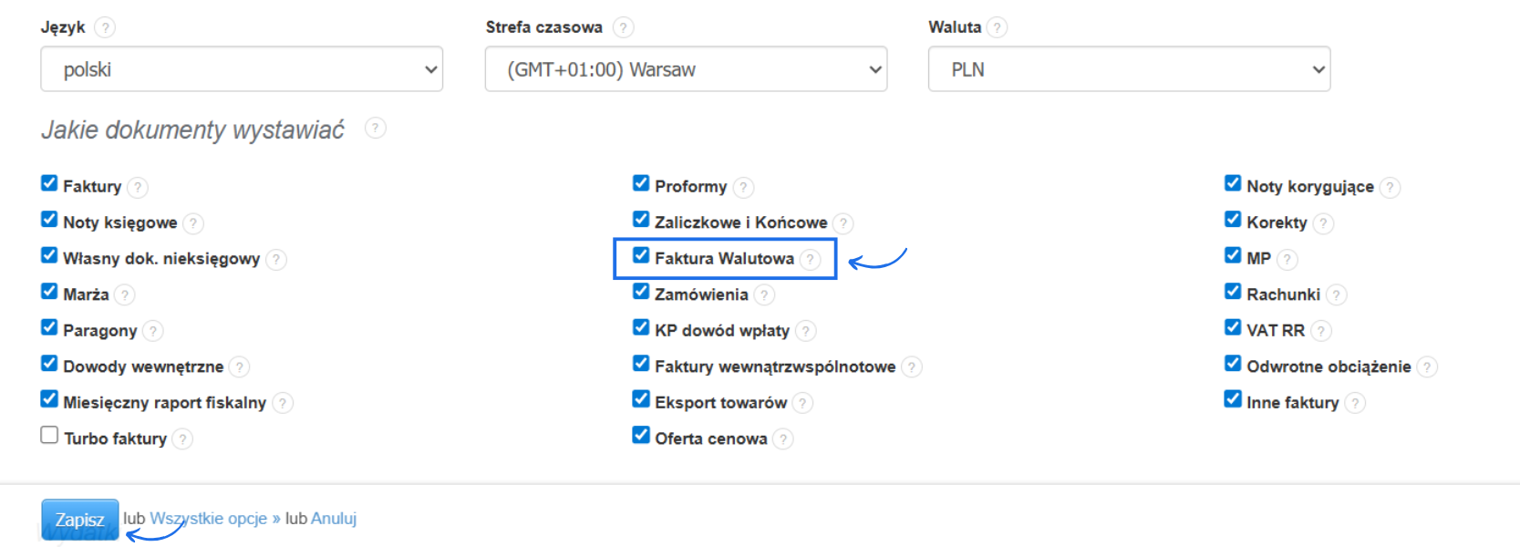Open the Wszystkie opcje link
Viewport: 1520px width, 557px height.
208,519
